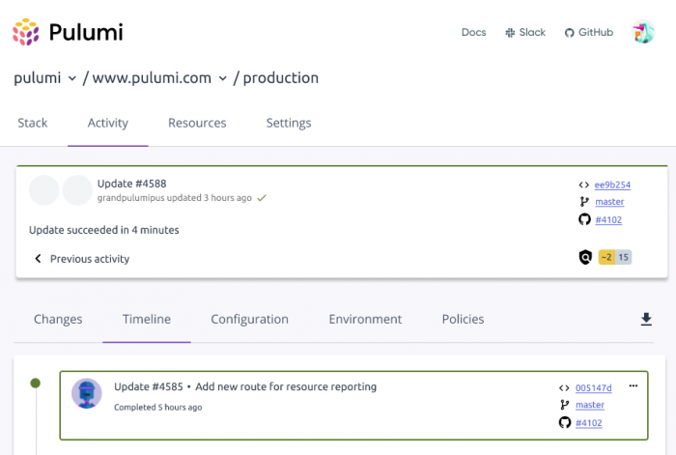Image resolution: width=676 pixels, height=455 pixels.
Task: Open pull request #4102 in Update #4588
Action: (608, 220)
